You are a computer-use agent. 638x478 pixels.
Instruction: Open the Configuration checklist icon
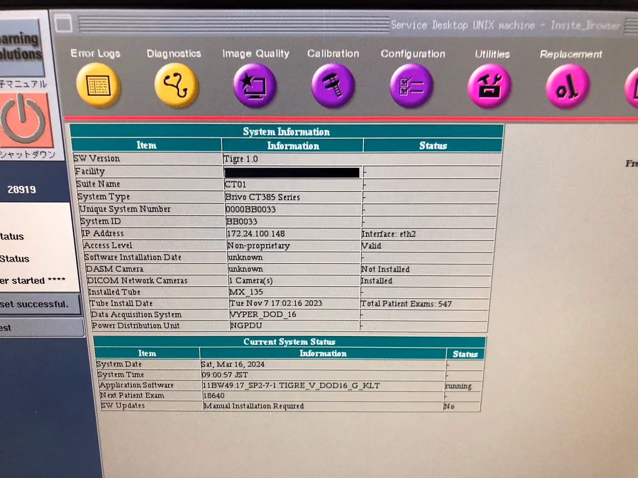pyautogui.click(x=412, y=86)
